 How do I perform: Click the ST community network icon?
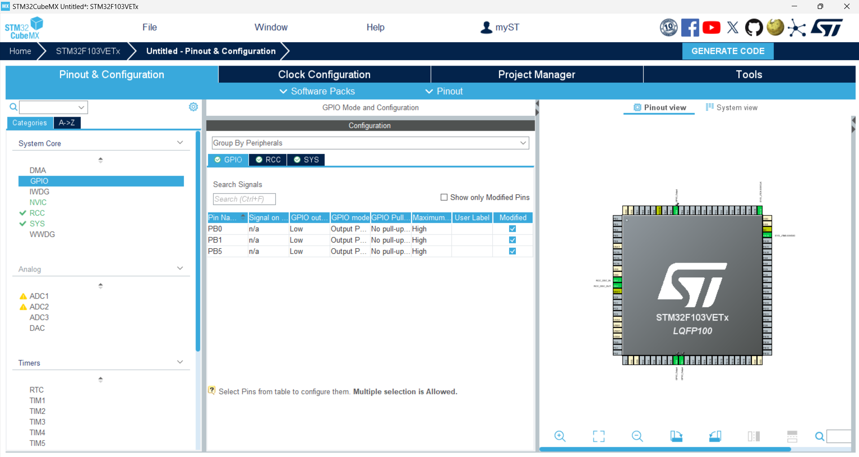point(797,28)
